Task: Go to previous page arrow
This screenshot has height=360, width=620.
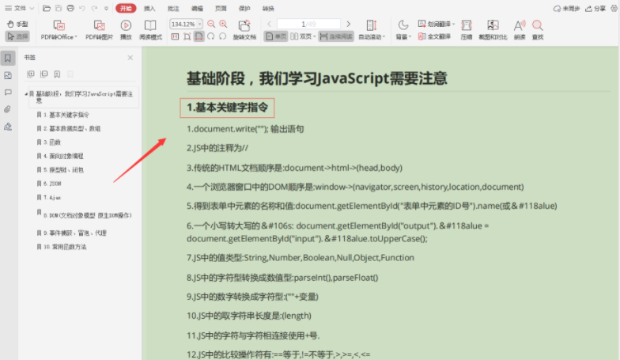Action: pos(269,24)
